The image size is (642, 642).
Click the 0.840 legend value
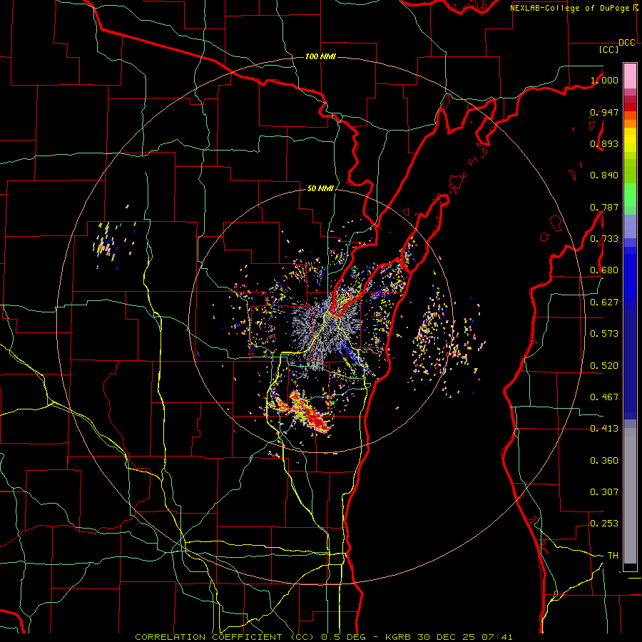tap(604, 175)
